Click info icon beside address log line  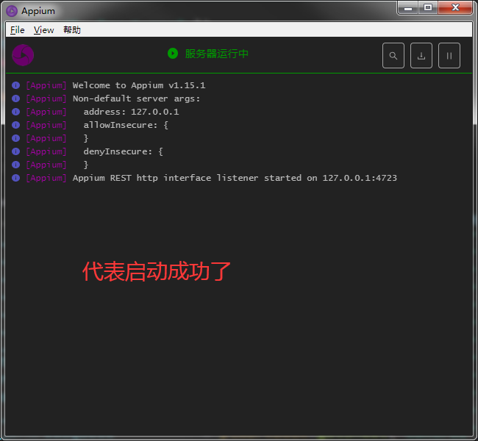pyautogui.click(x=16, y=112)
